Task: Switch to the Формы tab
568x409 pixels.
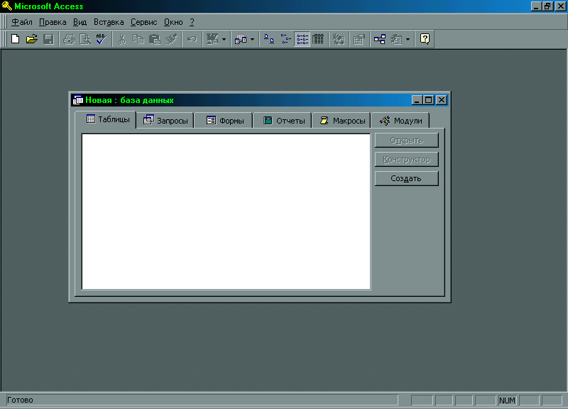Action: click(x=224, y=121)
